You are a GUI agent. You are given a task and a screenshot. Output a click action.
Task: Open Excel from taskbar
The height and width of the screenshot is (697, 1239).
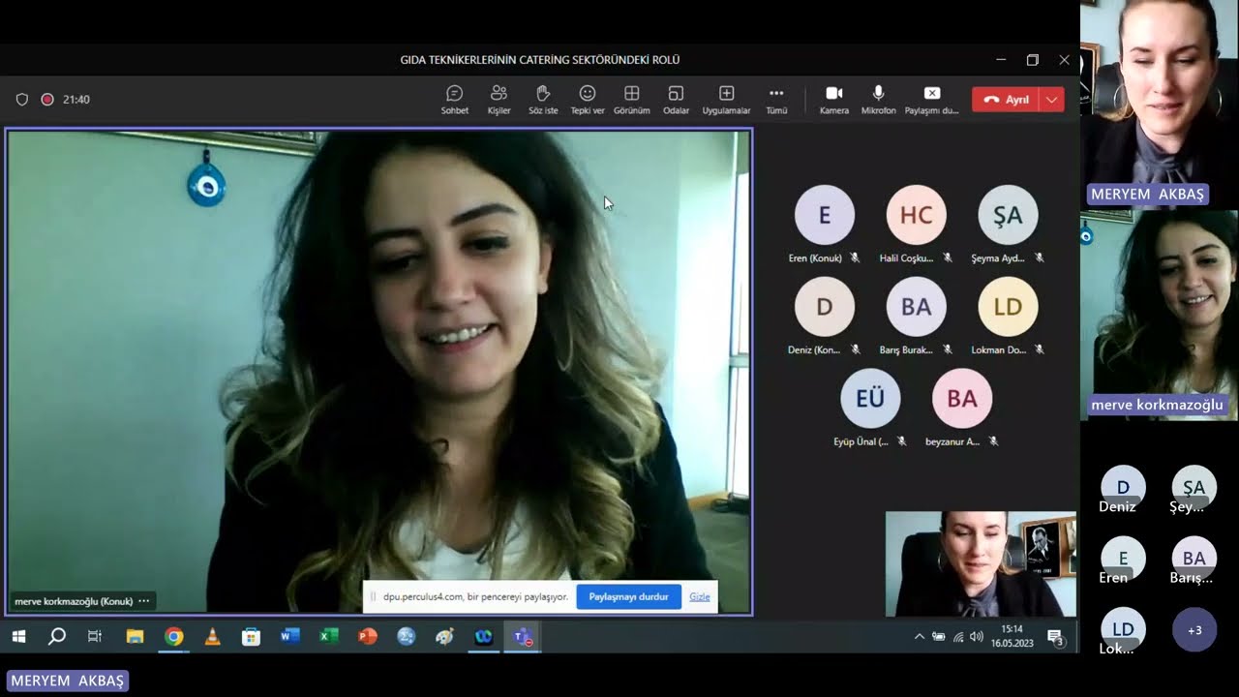pos(328,636)
